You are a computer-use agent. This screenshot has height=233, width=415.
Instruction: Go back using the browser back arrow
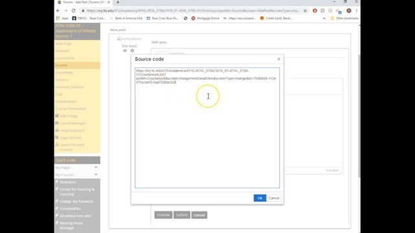[58, 10]
